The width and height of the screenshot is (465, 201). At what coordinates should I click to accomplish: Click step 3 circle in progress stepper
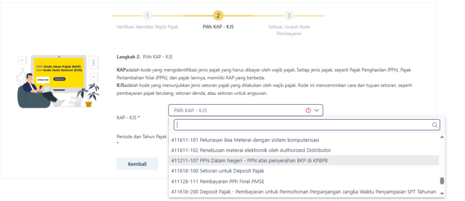coord(289,15)
